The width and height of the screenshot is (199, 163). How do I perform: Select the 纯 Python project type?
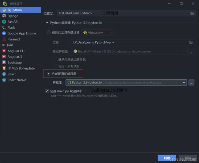coord(21,10)
